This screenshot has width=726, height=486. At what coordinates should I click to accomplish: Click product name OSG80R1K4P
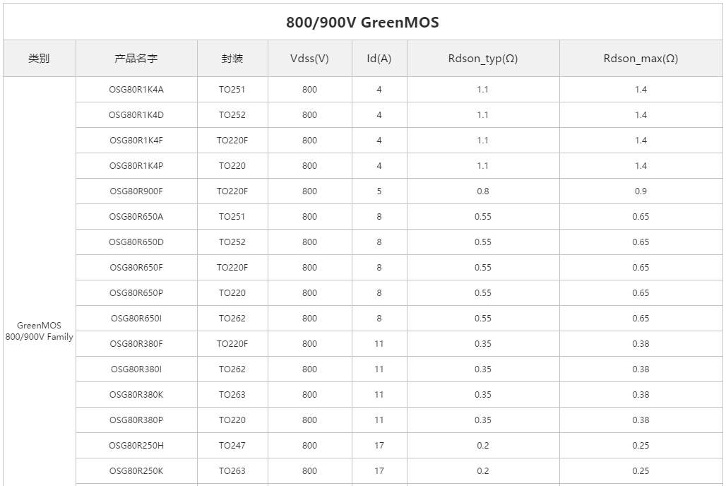pos(136,166)
